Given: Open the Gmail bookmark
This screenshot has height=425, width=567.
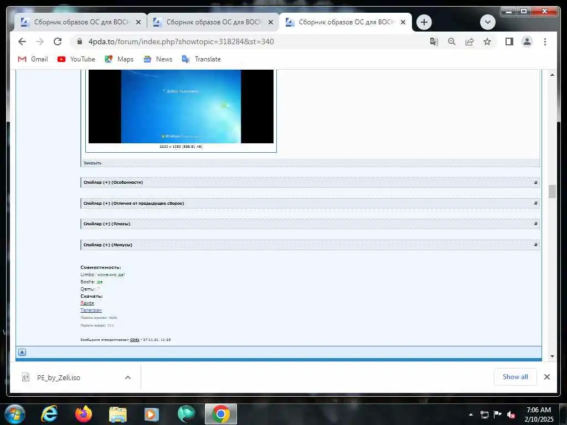Looking at the screenshot, I should pyautogui.click(x=33, y=59).
